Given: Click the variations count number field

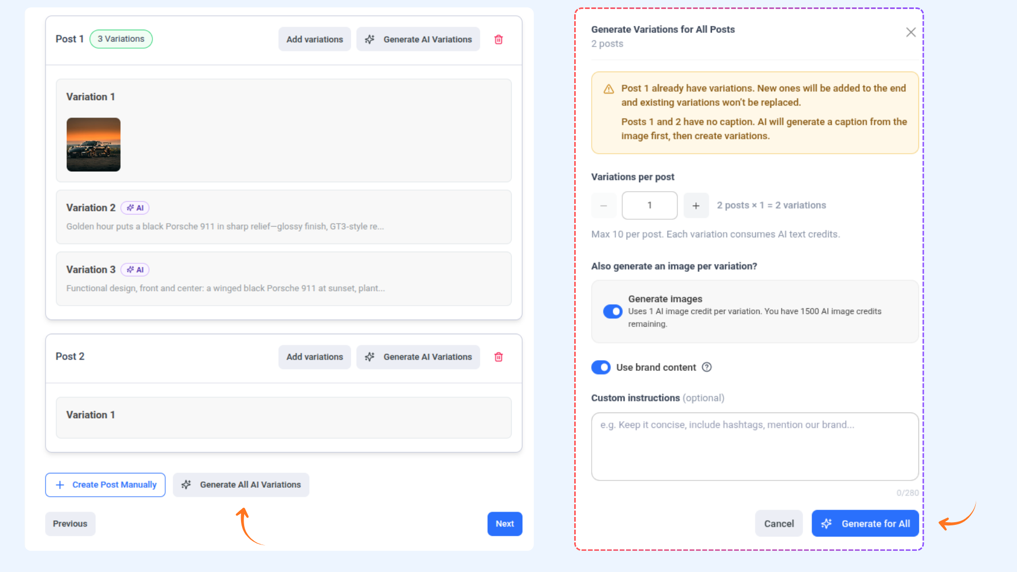Looking at the screenshot, I should (649, 205).
